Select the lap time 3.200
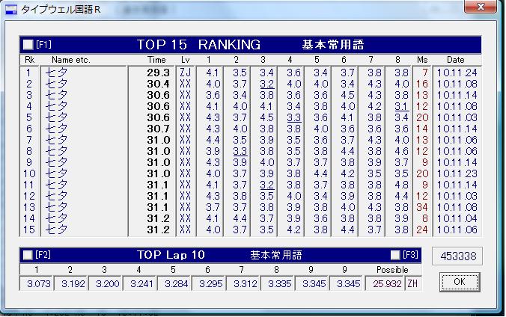 pos(108,284)
